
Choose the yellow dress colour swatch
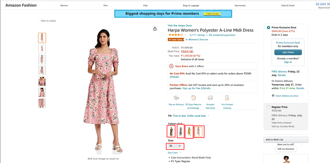[x=189, y=132]
